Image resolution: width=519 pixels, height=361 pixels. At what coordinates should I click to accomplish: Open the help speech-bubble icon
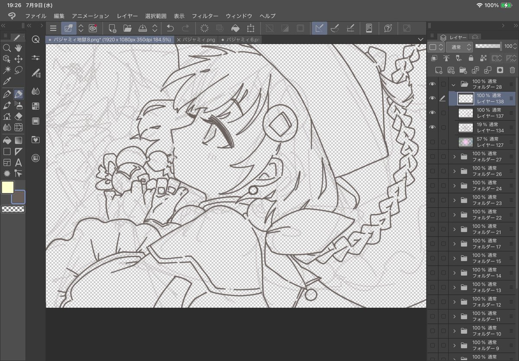388,29
